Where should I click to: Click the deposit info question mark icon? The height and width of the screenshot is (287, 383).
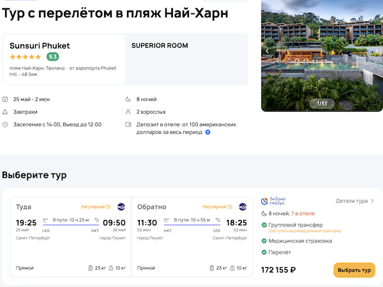(207, 132)
